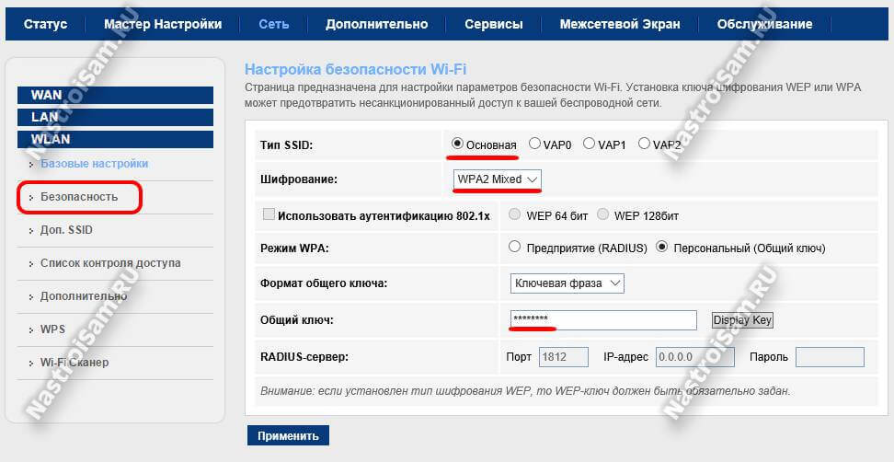Open the Безопасность sidebar item
This screenshot has width=894, height=462.
click(x=79, y=197)
